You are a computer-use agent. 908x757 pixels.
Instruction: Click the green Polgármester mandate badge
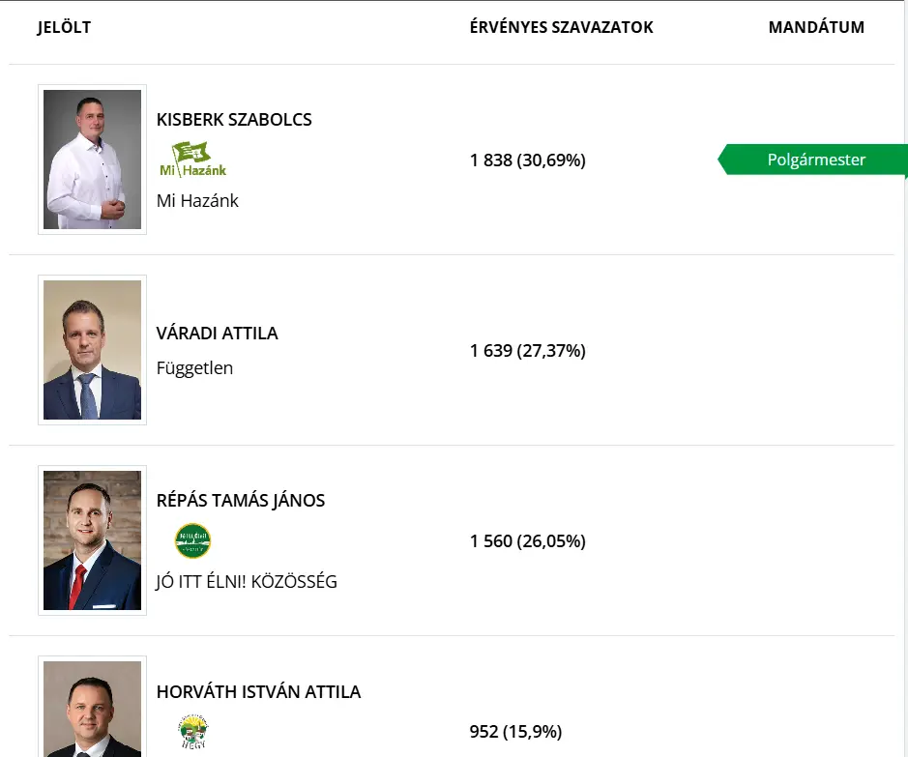tap(812, 160)
